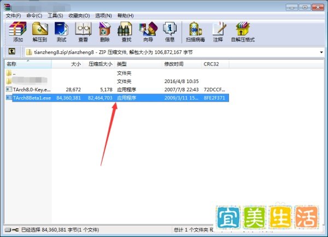
Task: Launch the 向导 (Wizard) icon
Action: (x=148, y=29)
